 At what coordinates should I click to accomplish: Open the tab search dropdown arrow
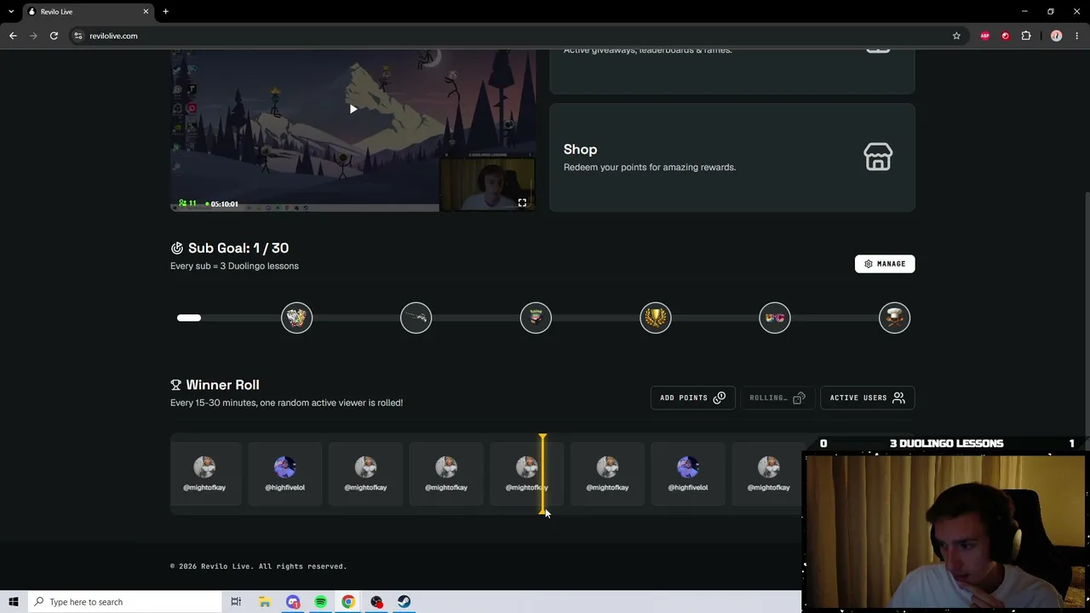coord(11,11)
